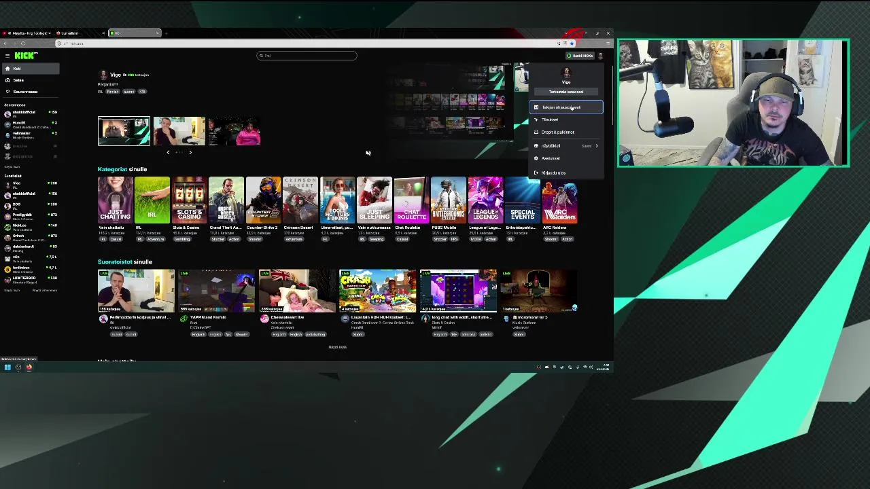Screen dimensions: 870x489
Task: Click Kirjaudu ulos to log out
Action: click(566, 173)
